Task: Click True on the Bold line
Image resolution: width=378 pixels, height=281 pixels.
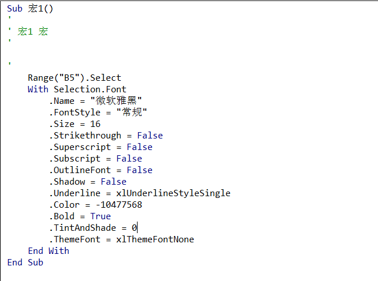Action: (x=100, y=216)
